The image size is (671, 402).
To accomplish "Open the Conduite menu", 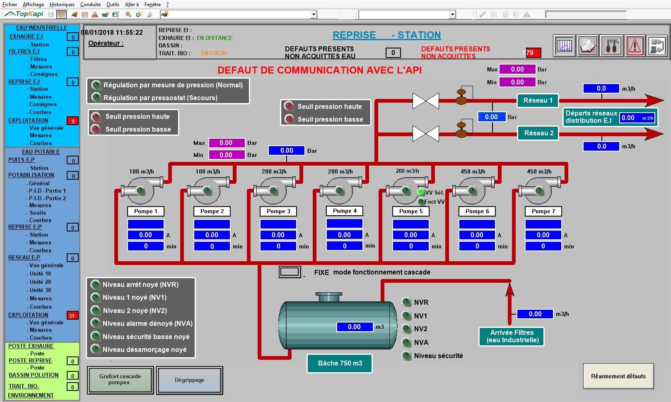I will [90, 5].
